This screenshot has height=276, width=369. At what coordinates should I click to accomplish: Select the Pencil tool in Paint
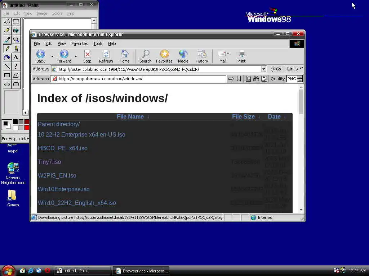pos(7,49)
